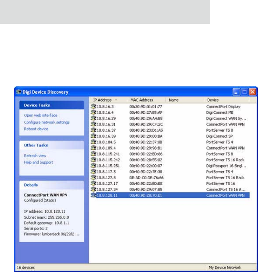This screenshot has width=258, height=272.
Task: Close the Digi Device Discovery window
Action: [252, 92]
